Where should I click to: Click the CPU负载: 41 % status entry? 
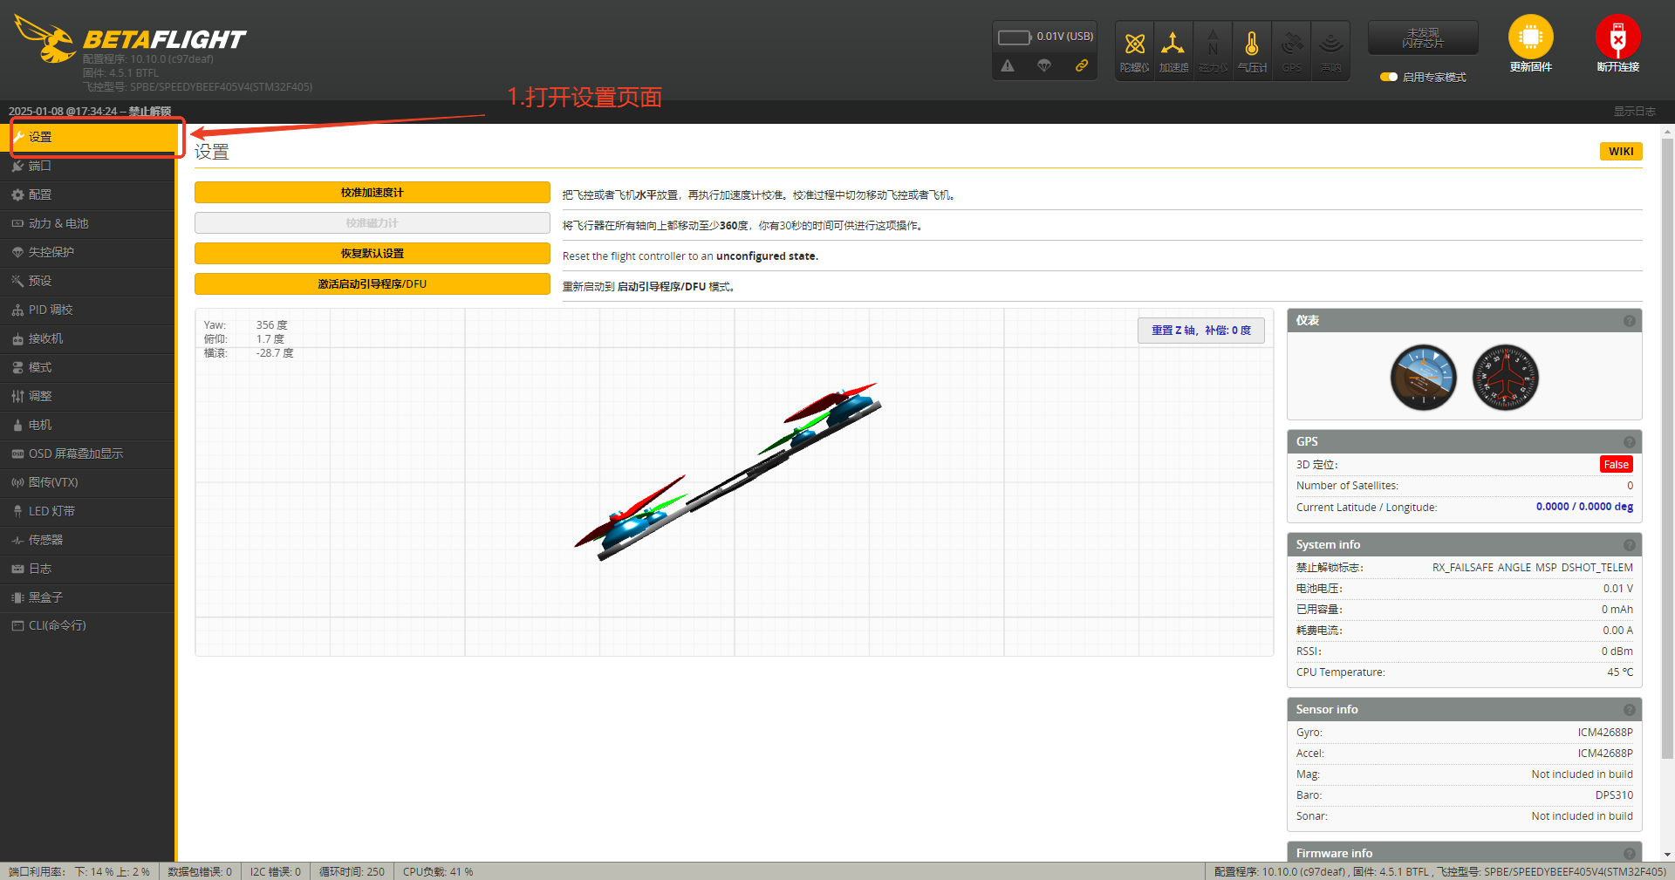pos(438,872)
